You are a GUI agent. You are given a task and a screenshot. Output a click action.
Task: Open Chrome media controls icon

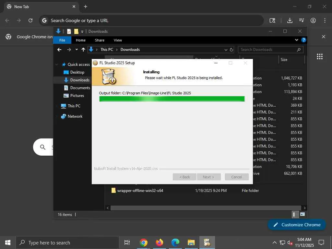coord(302,20)
